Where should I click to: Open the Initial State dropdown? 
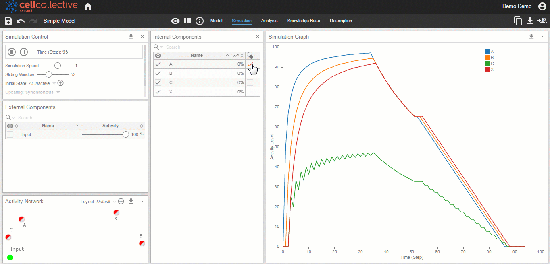point(54,84)
